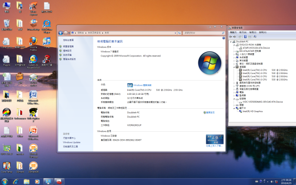Viewport: 296px width, 185px height.
Task: Click the genuine Microsoft software badge
Action: [215, 139]
